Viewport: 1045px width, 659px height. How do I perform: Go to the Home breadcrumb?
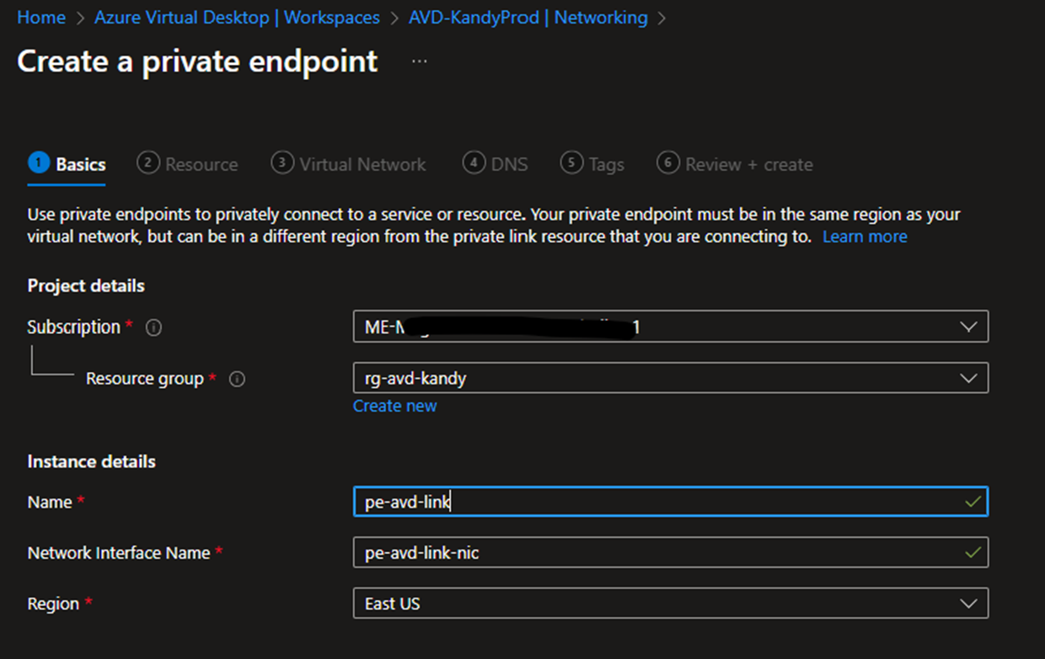(41, 17)
